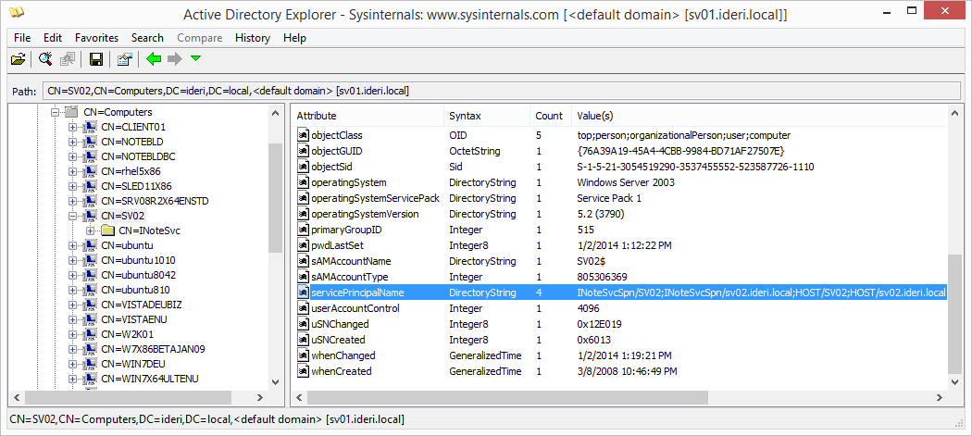
Task: Click the primaryGroupID attribute icon
Action: point(303,230)
